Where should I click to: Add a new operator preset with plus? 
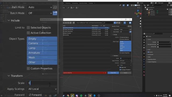click(129, 26)
